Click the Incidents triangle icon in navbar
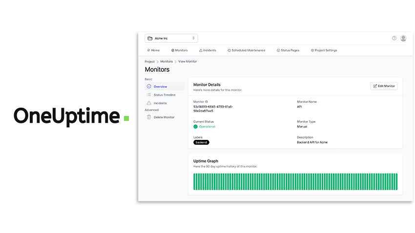 click(x=201, y=50)
